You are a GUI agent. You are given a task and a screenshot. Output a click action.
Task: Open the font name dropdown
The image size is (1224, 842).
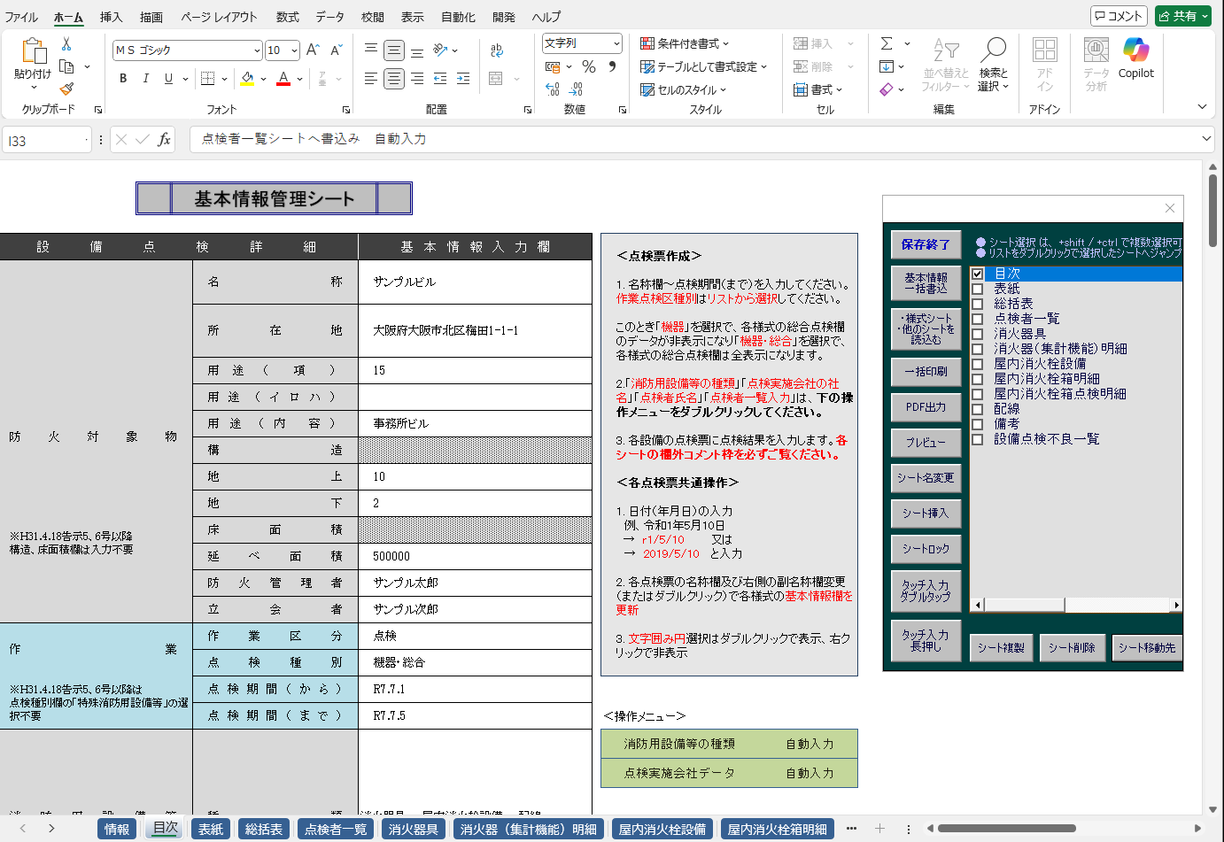coord(257,50)
